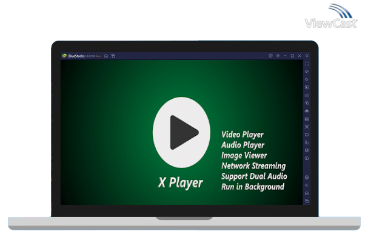Screen dimensions: 365x251
Task: Click the circular clock-style sidebar icon
Action: [307, 158]
